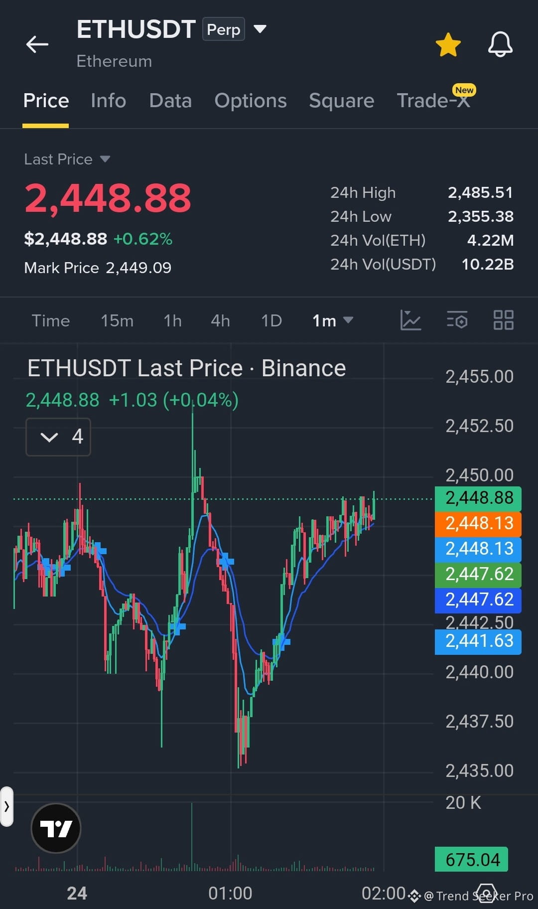The image size is (538, 909).
Task: Click the +0.62% change text
Action: click(x=143, y=239)
